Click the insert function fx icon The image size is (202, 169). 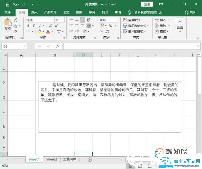pyautogui.click(x=57, y=46)
